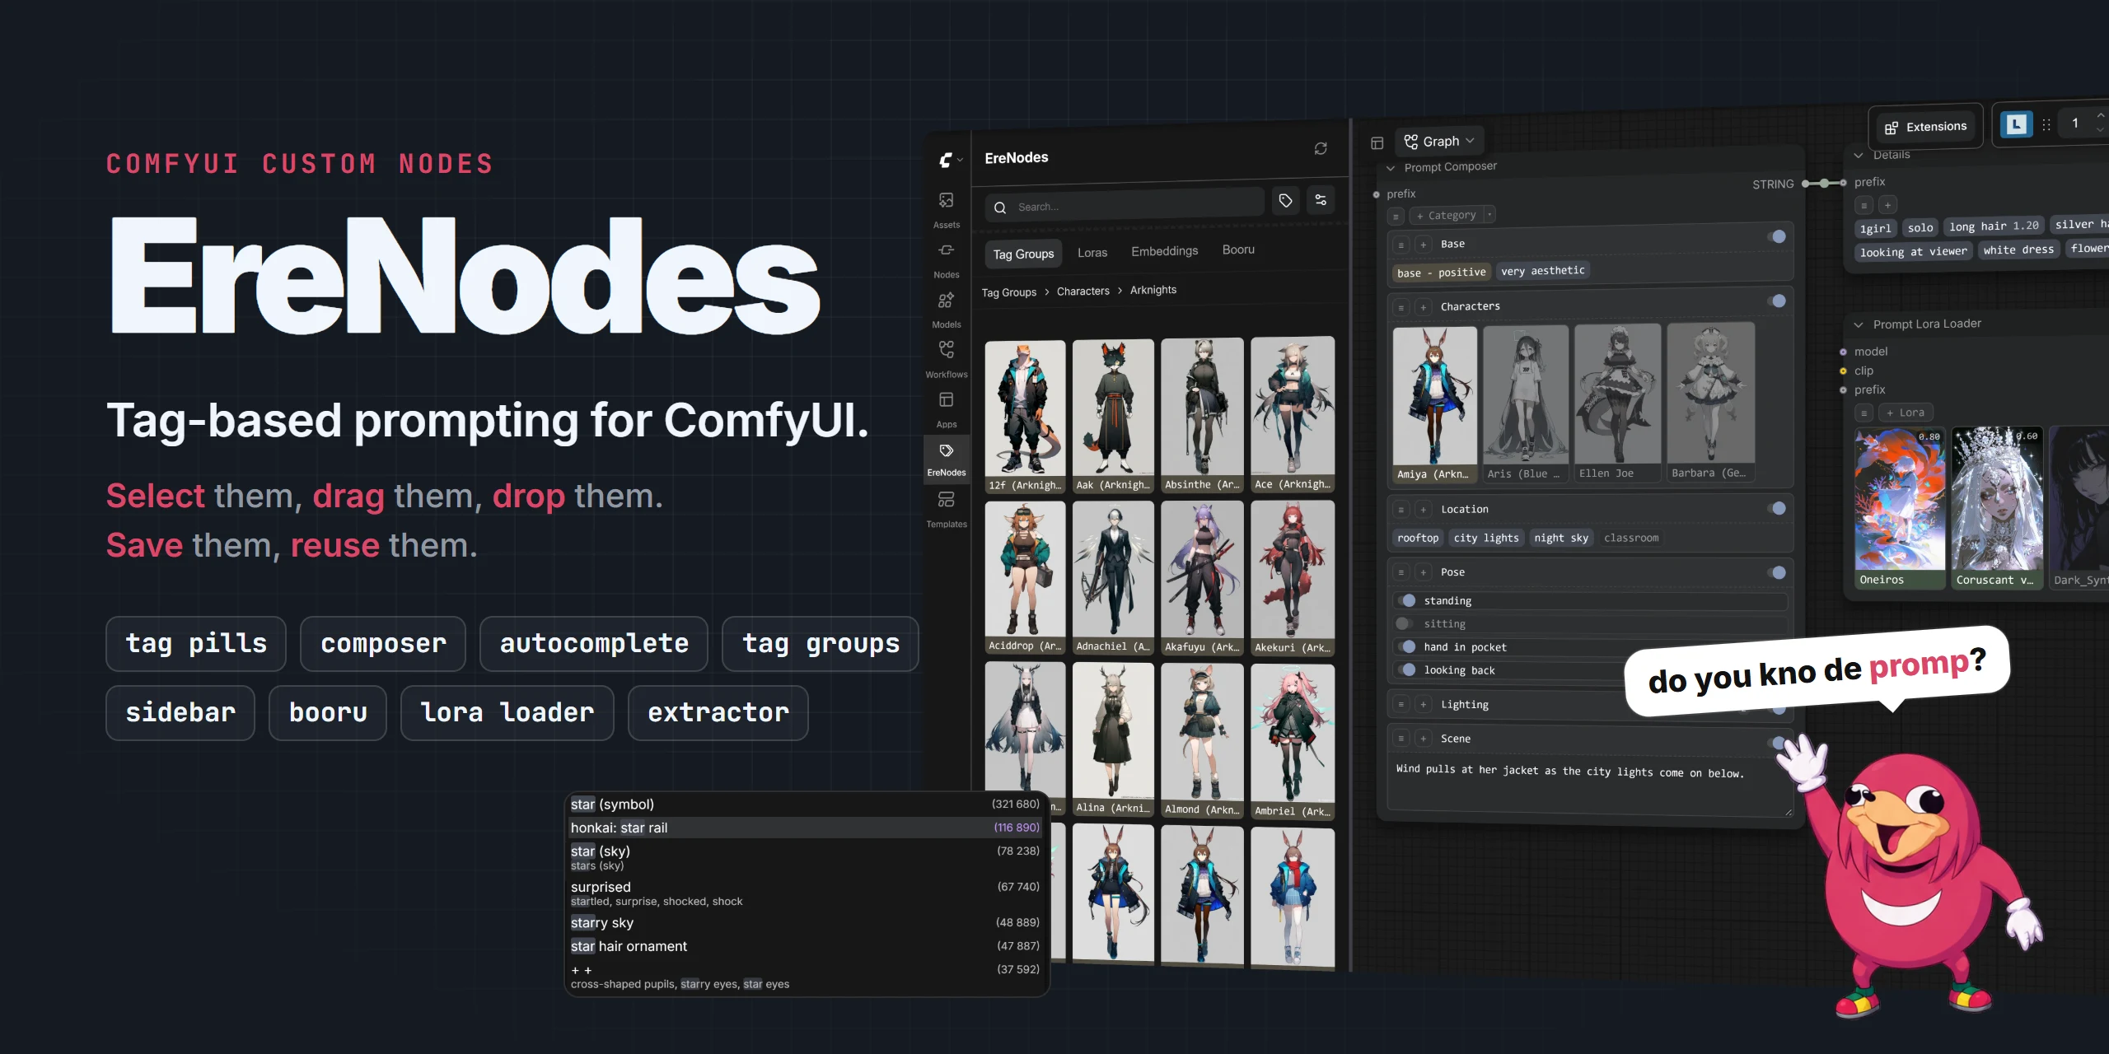Collapse the Details node
Viewport: 2109px width, 1054px height.
point(1859,155)
